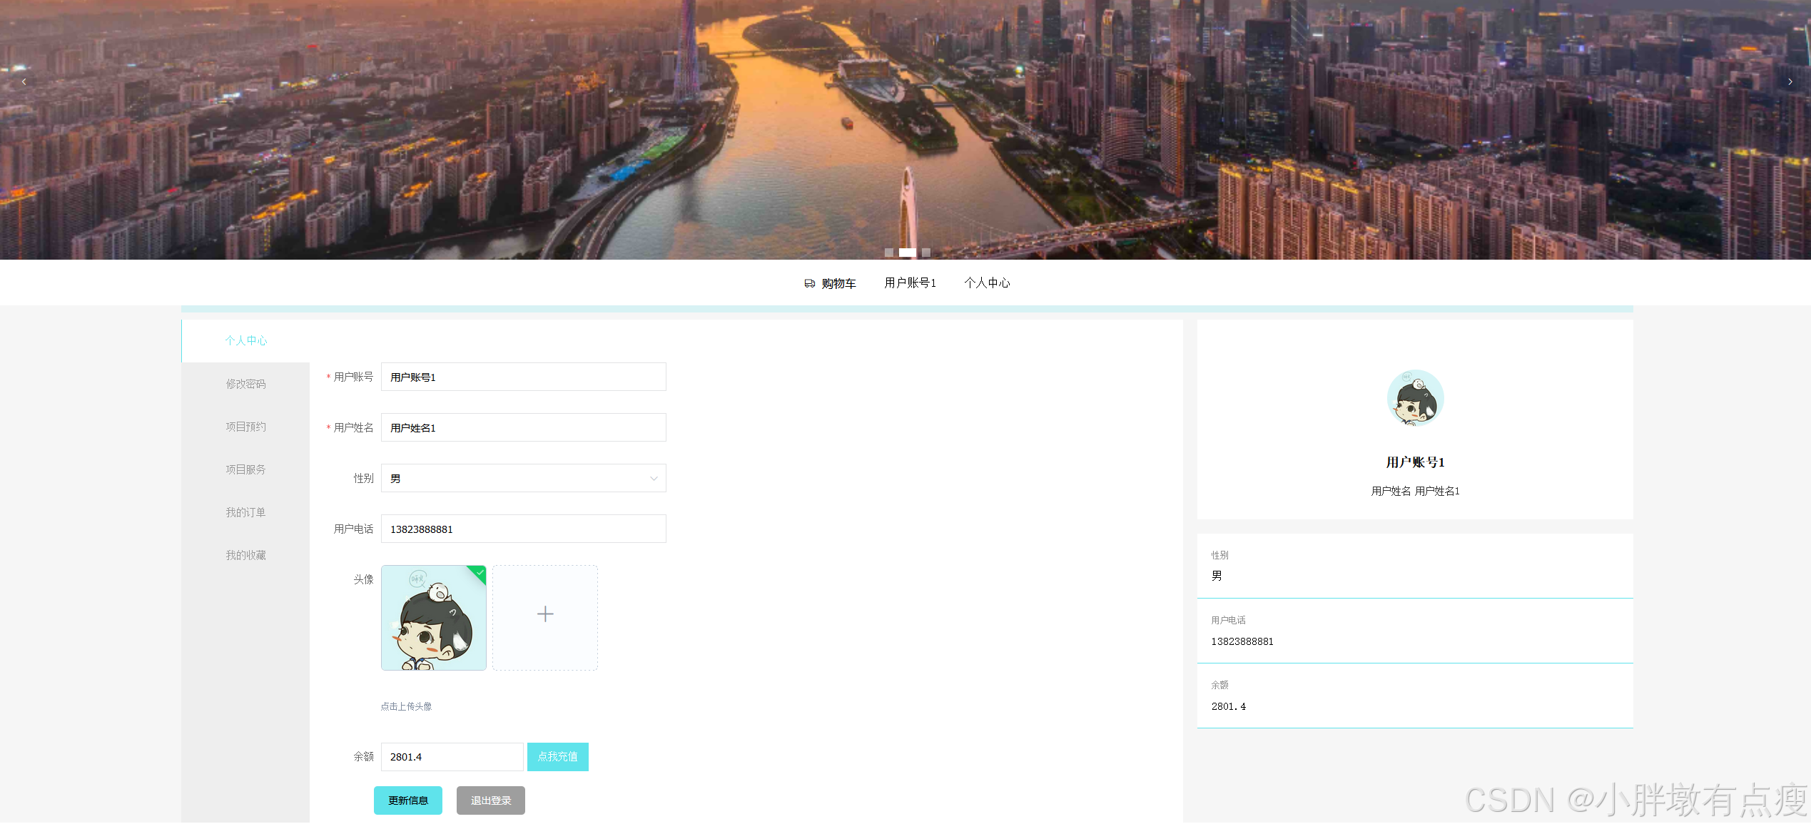This screenshot has height=829, width=1811.
Task: Open the 性别 gender dropdown
Action: [x=522, y=478]
